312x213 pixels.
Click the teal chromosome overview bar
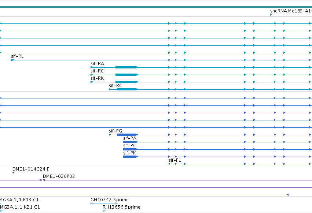coord(156,7)
